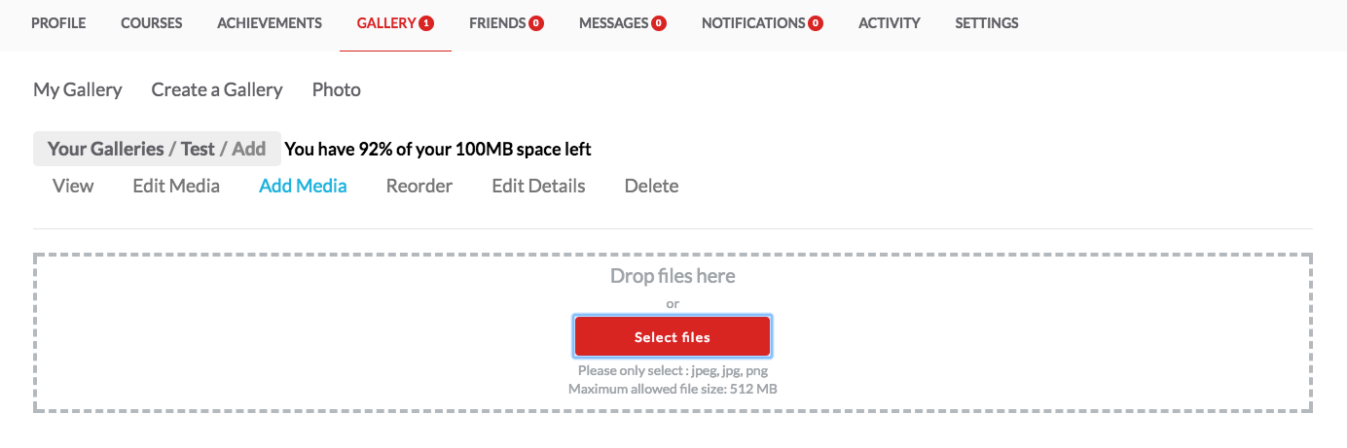Go to the Courses tab
Viewport: 1347px width, 448px height.
coord(151,23)
